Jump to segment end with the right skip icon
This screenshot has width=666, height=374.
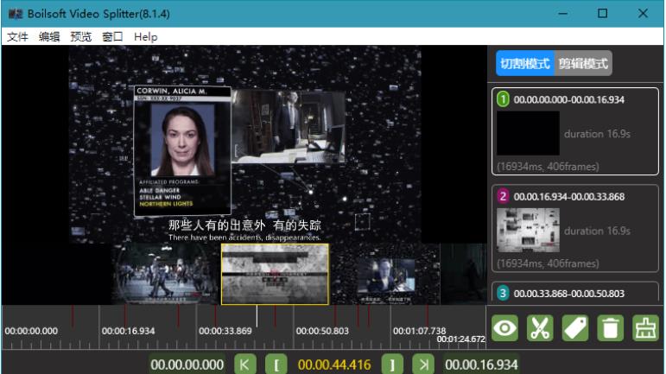422,364
